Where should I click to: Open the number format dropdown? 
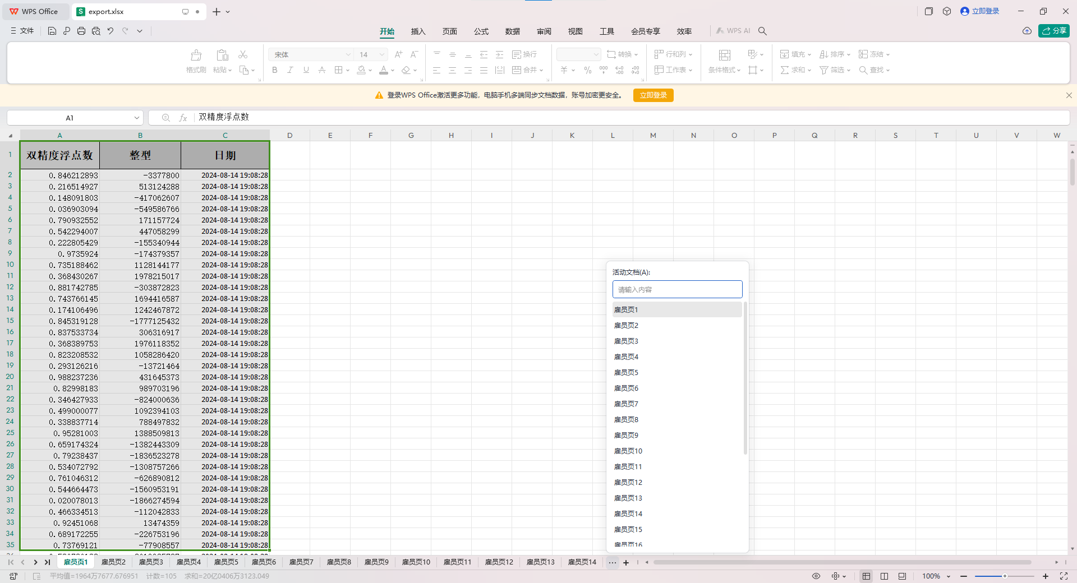[x=595, y=54]
